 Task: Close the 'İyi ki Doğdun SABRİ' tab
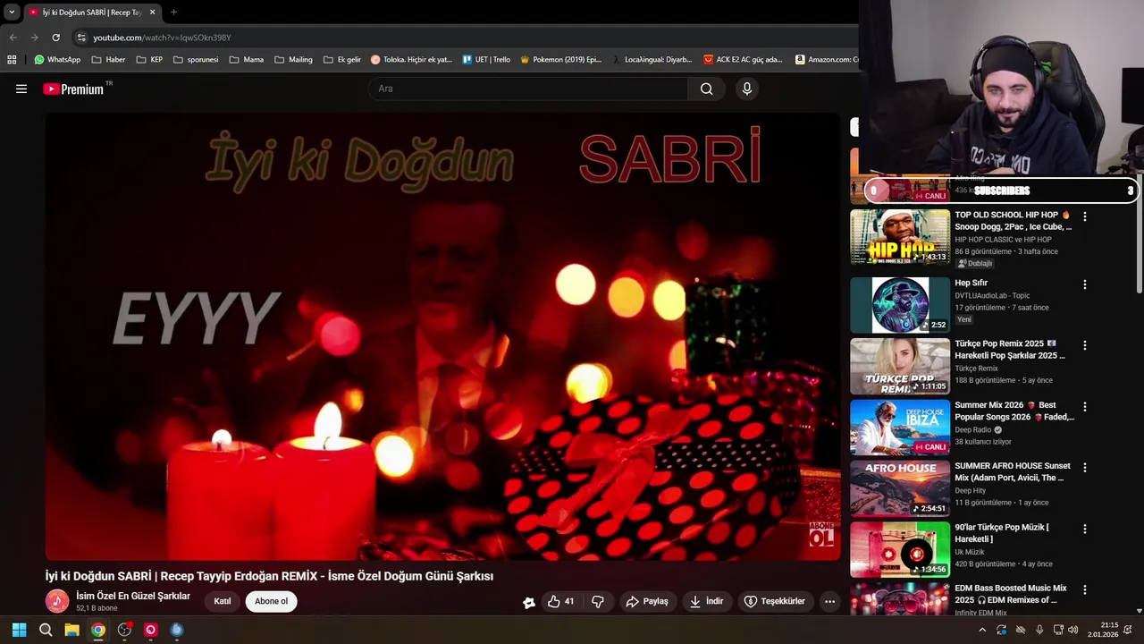click(152, 13)
